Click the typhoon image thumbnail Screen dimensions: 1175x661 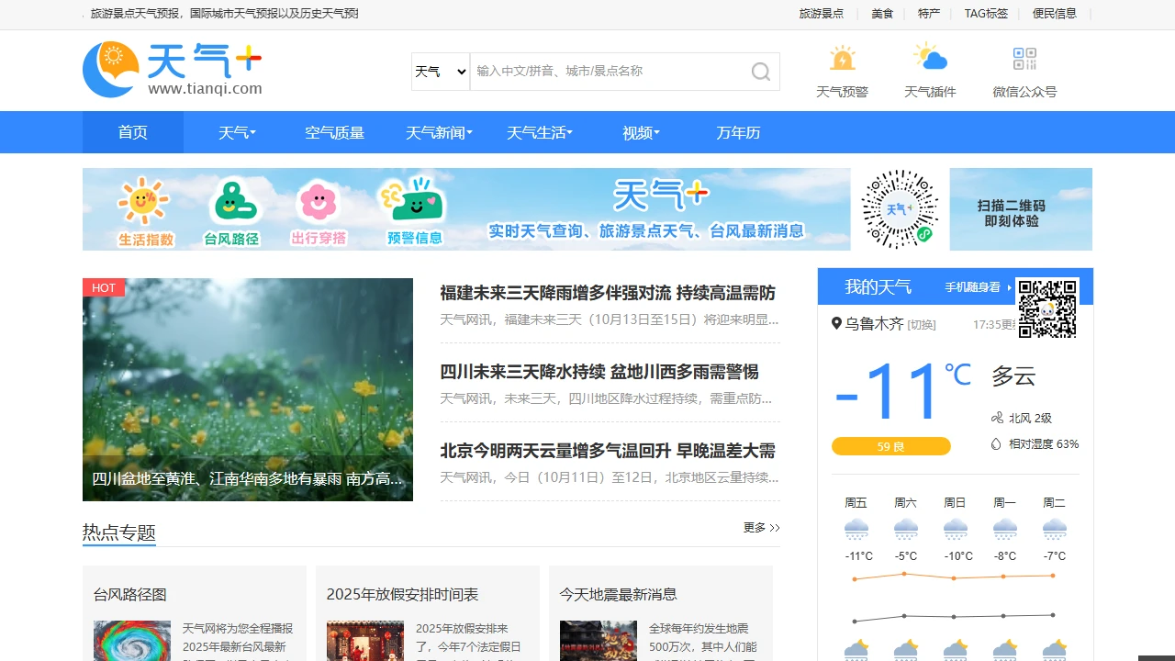pyautogui.click(x=132, y=640)
